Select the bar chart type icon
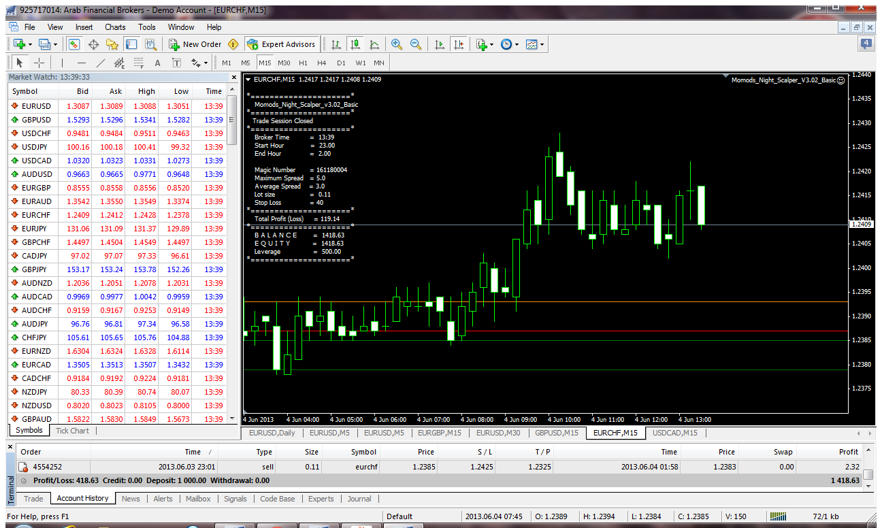882x528 pixels. pos(336,44)
